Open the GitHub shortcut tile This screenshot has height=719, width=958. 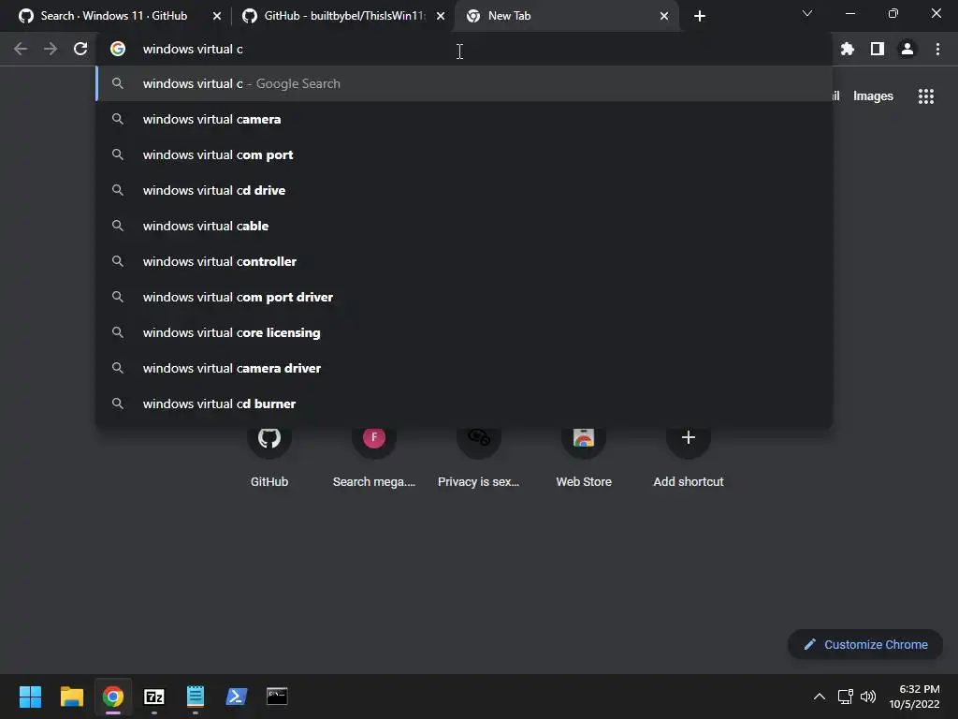(x=269, y=456)
